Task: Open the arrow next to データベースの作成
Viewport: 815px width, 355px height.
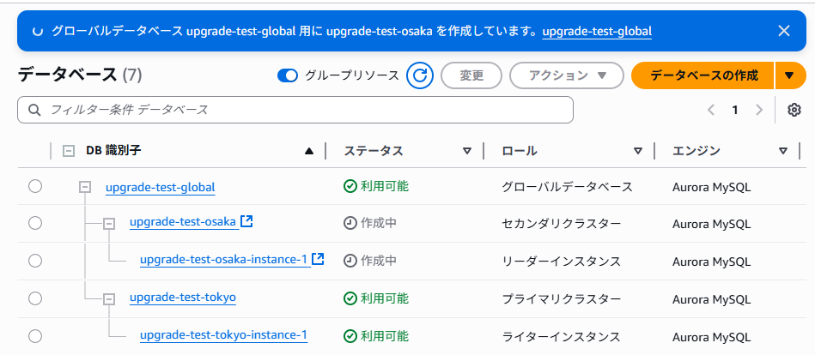Action: pyautogui.click(x=791, y=75)
